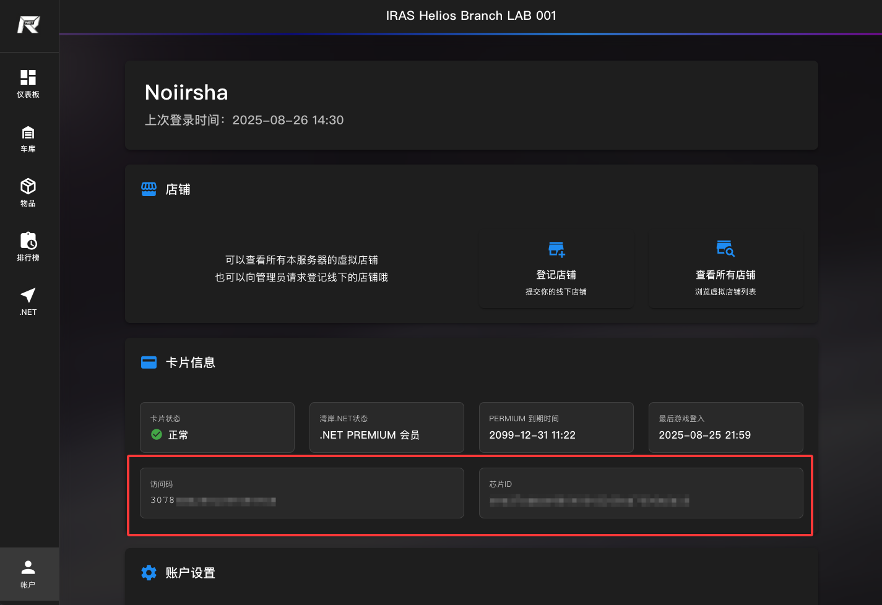Click the Noiirsha username heading
The width and height of the screenshot is (882, 605).
[186, 93]
